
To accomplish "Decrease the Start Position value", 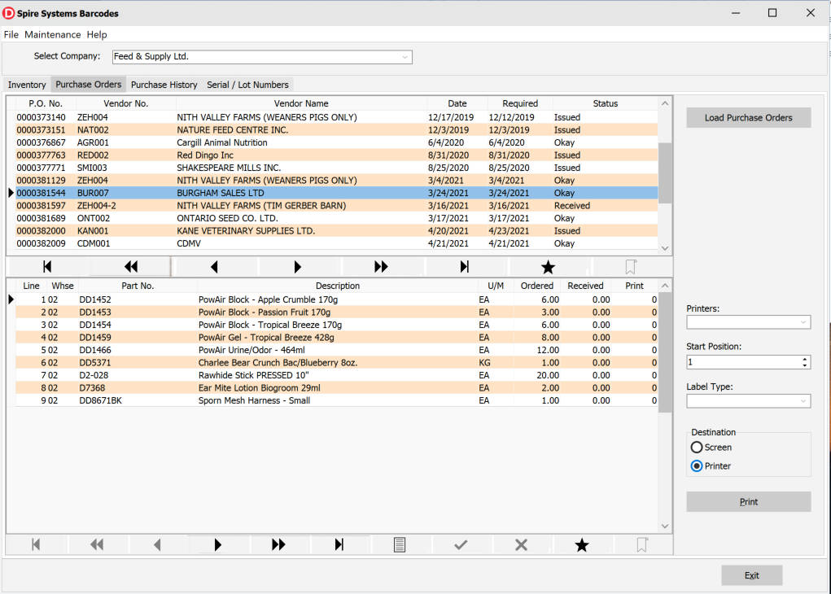I will pos(804,365).
